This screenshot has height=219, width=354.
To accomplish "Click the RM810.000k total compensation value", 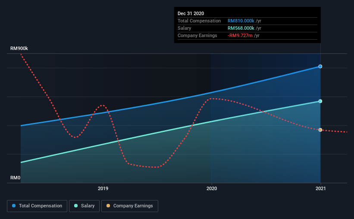I will click(241, 21).
